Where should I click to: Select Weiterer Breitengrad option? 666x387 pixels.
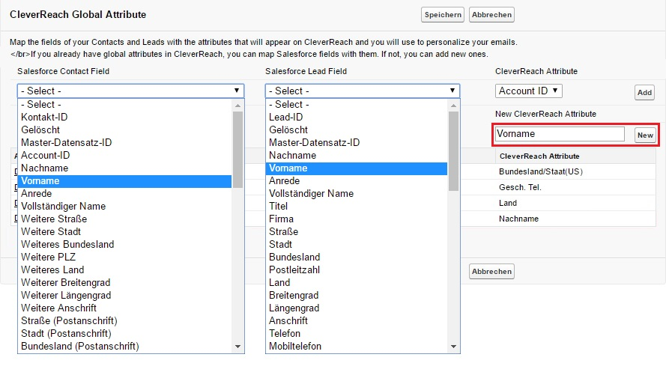coord(124,283)
